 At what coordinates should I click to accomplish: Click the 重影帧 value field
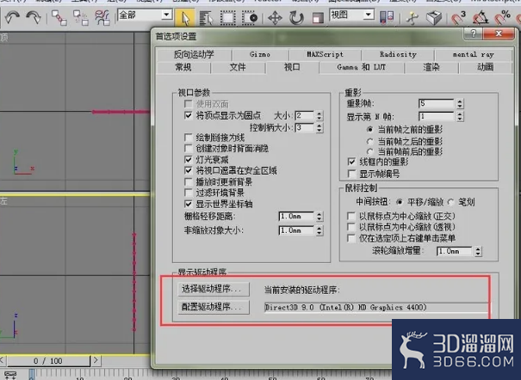click(x=437, y=103)
